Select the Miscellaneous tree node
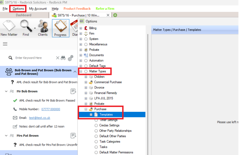Image resolution: width=239 pixels, height=155 pixels. [x=98, y=44]
